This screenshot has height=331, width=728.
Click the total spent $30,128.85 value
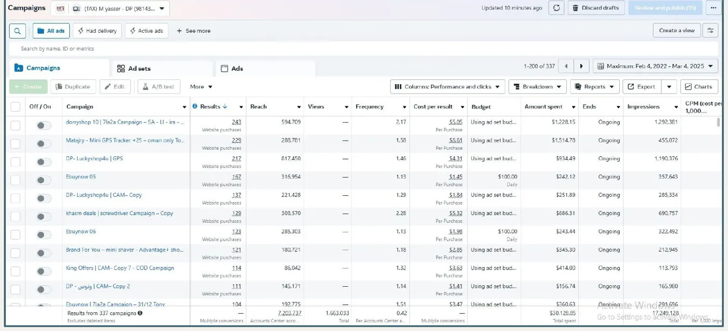tap(563, 313)
